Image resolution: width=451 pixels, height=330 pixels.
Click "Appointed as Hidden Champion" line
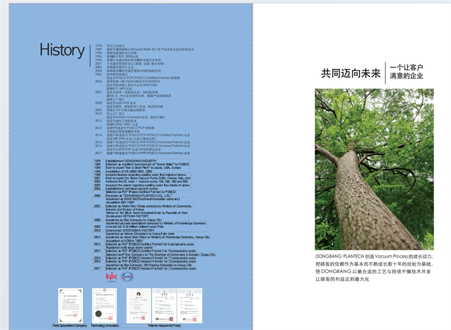(140, 234)
